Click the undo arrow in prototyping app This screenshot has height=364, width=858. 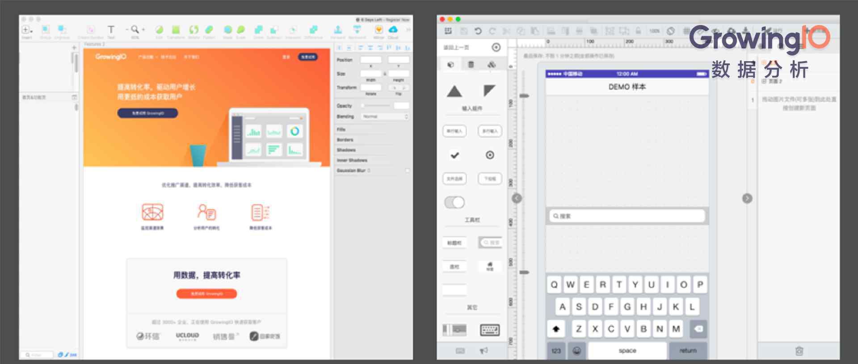click(478, 31)
